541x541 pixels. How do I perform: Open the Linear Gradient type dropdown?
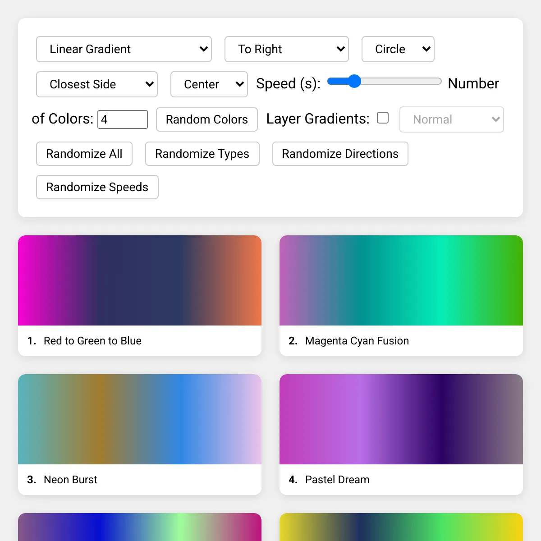point(124,49)
